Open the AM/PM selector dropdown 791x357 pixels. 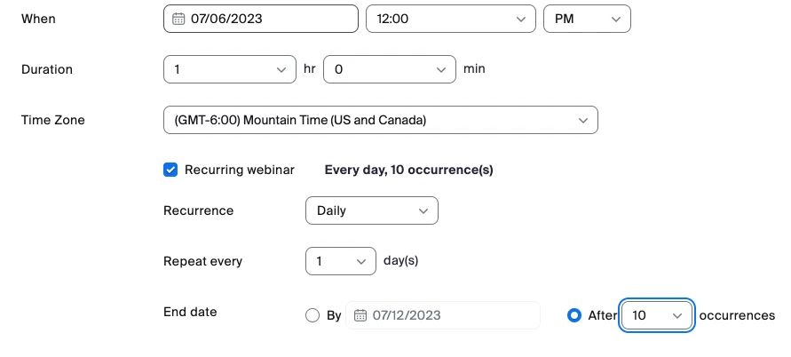point(586,19)
